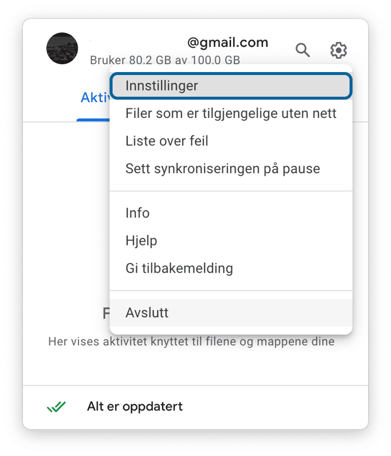
Task: Click the @gmail.com account address
Action: tap(228, 42)
